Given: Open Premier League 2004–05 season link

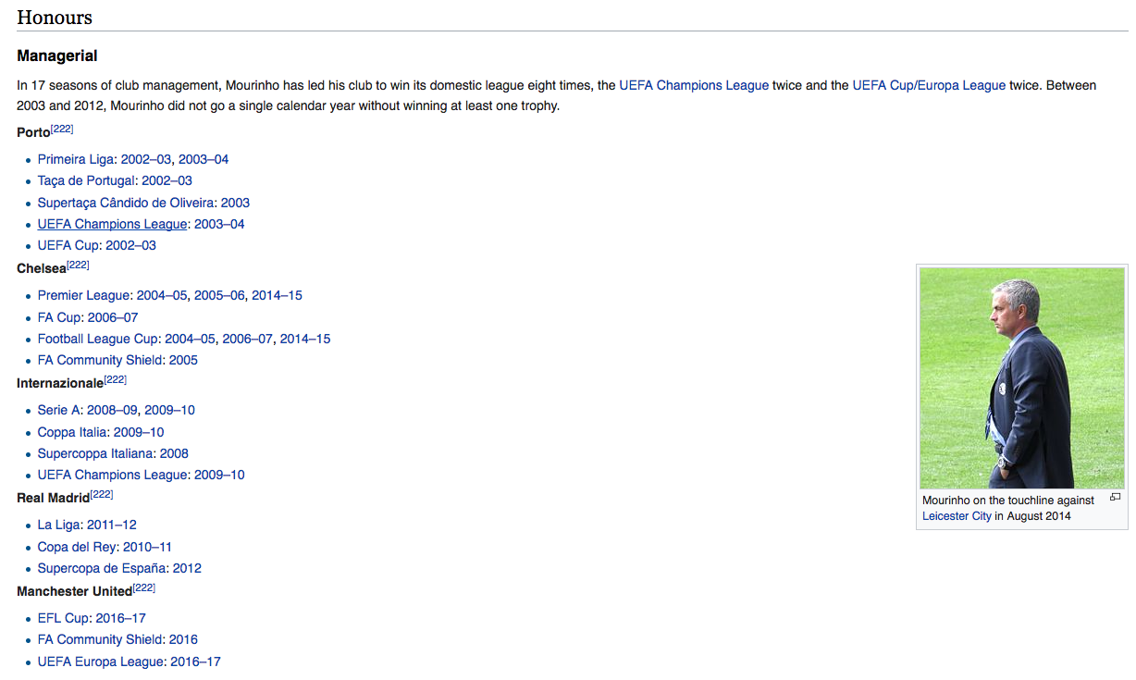Looking at the screenshot, I should point(162,295).
